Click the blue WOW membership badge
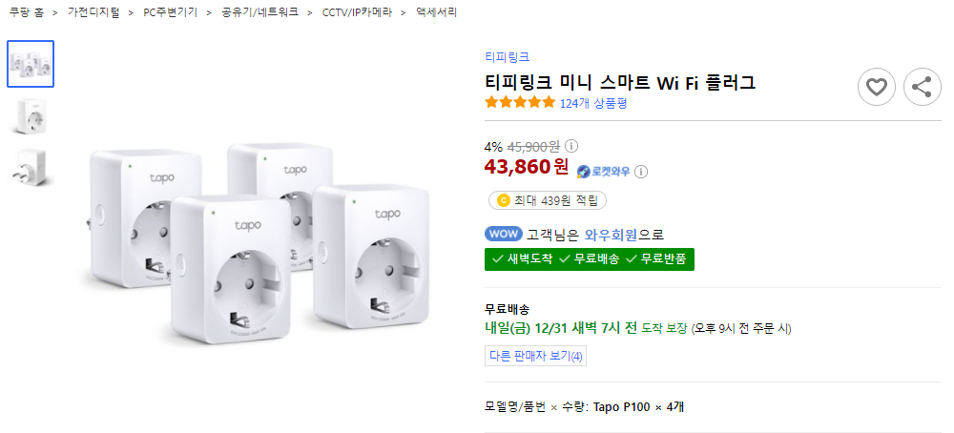The image size is (954, 433). click(x=504, y=234)
